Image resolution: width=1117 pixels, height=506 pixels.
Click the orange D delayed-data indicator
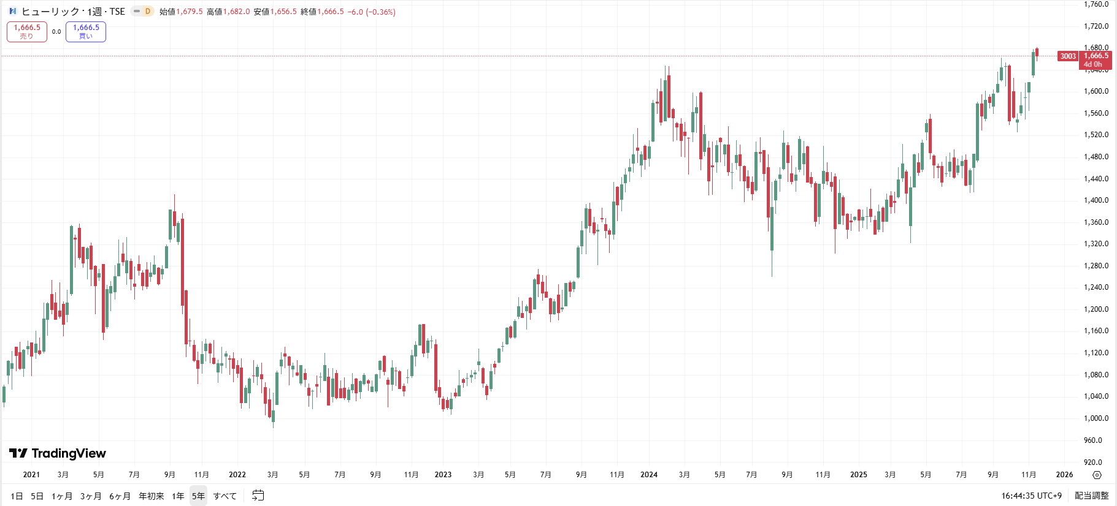148,12
